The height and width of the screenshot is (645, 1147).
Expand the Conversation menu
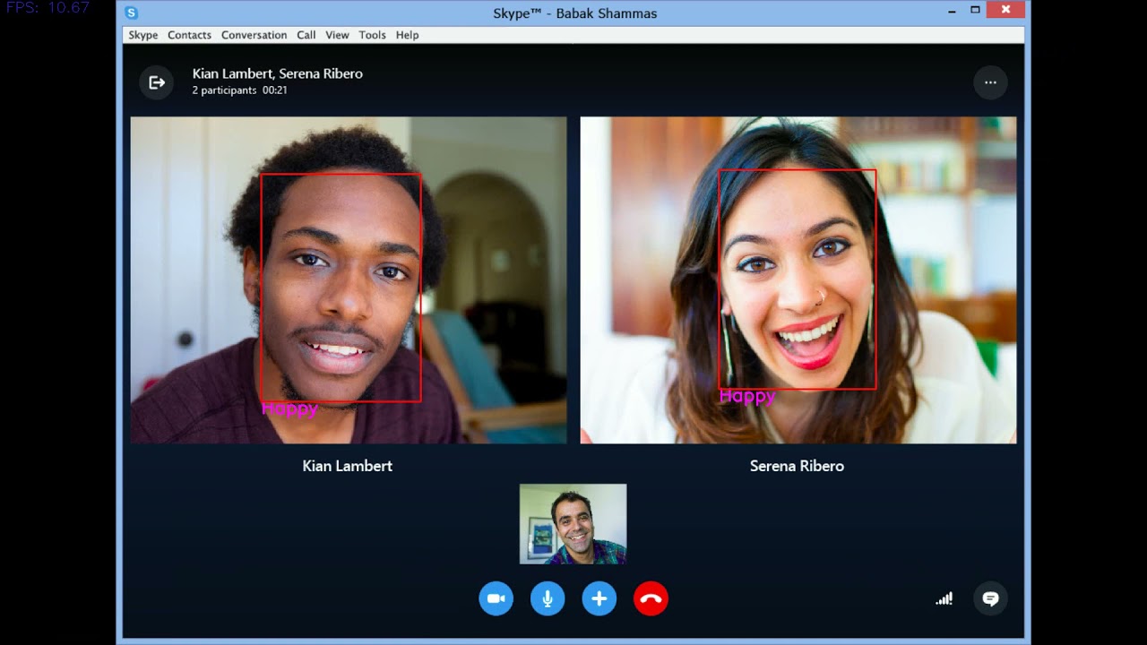pyautogui.click(x=254, y=35)
